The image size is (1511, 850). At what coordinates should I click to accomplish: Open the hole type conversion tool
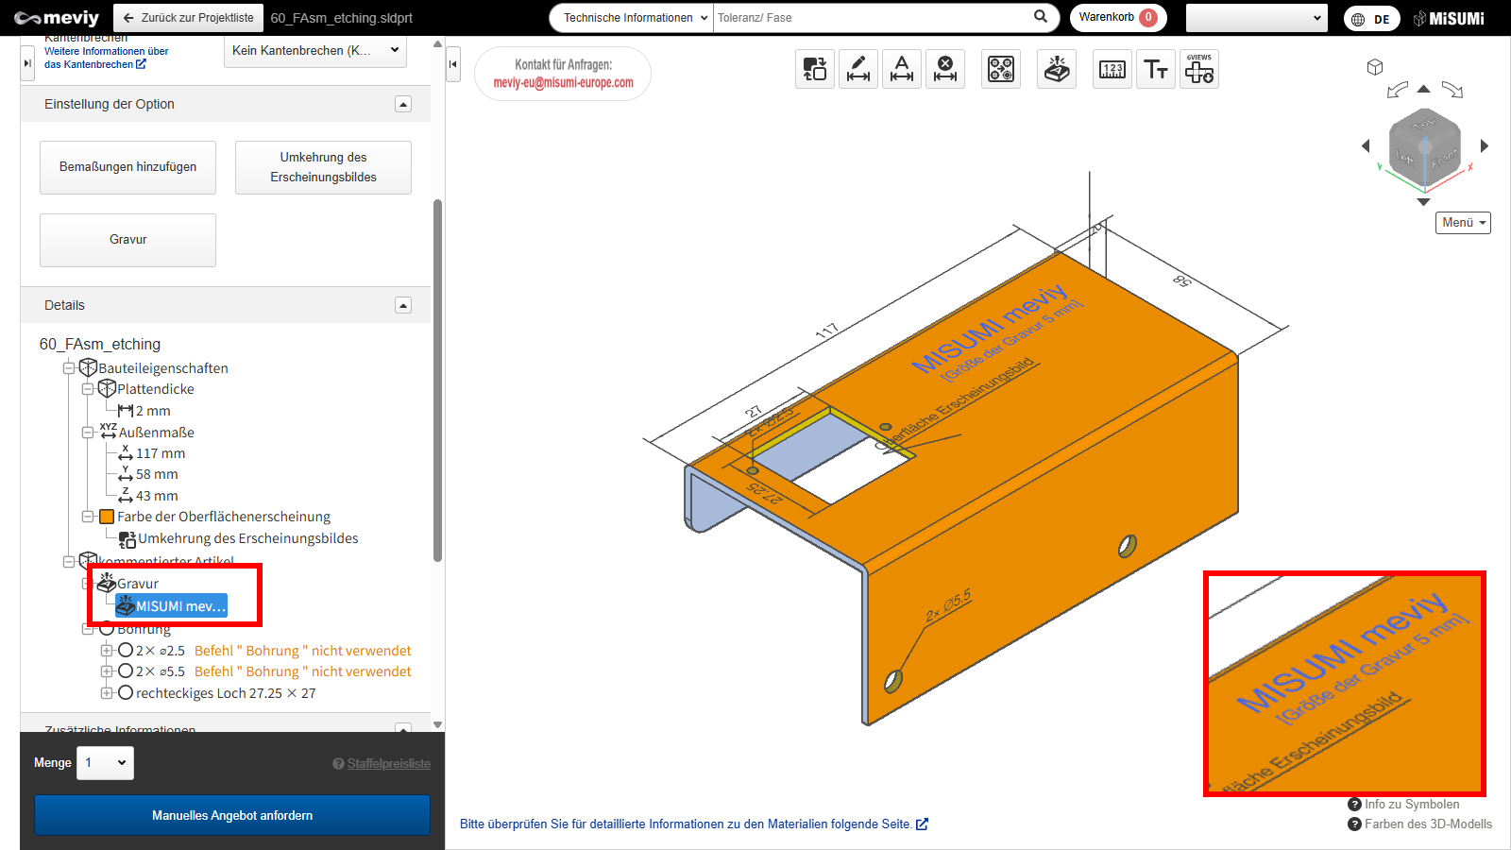tap(1001, 69)
